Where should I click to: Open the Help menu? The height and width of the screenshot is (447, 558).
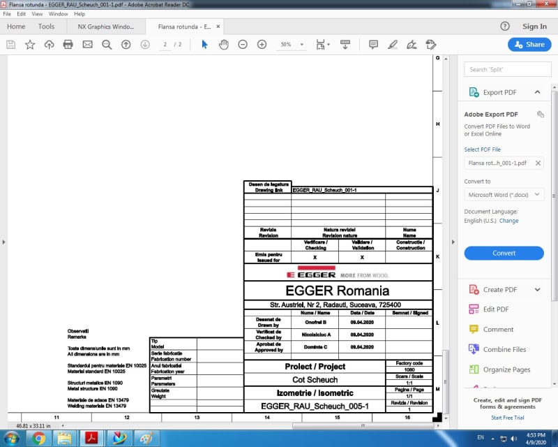coord(80,14)
